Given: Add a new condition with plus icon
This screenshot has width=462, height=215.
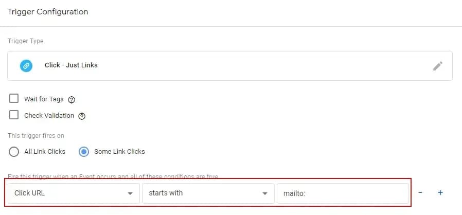Looking at the screenshot, I should coord(440,193).
